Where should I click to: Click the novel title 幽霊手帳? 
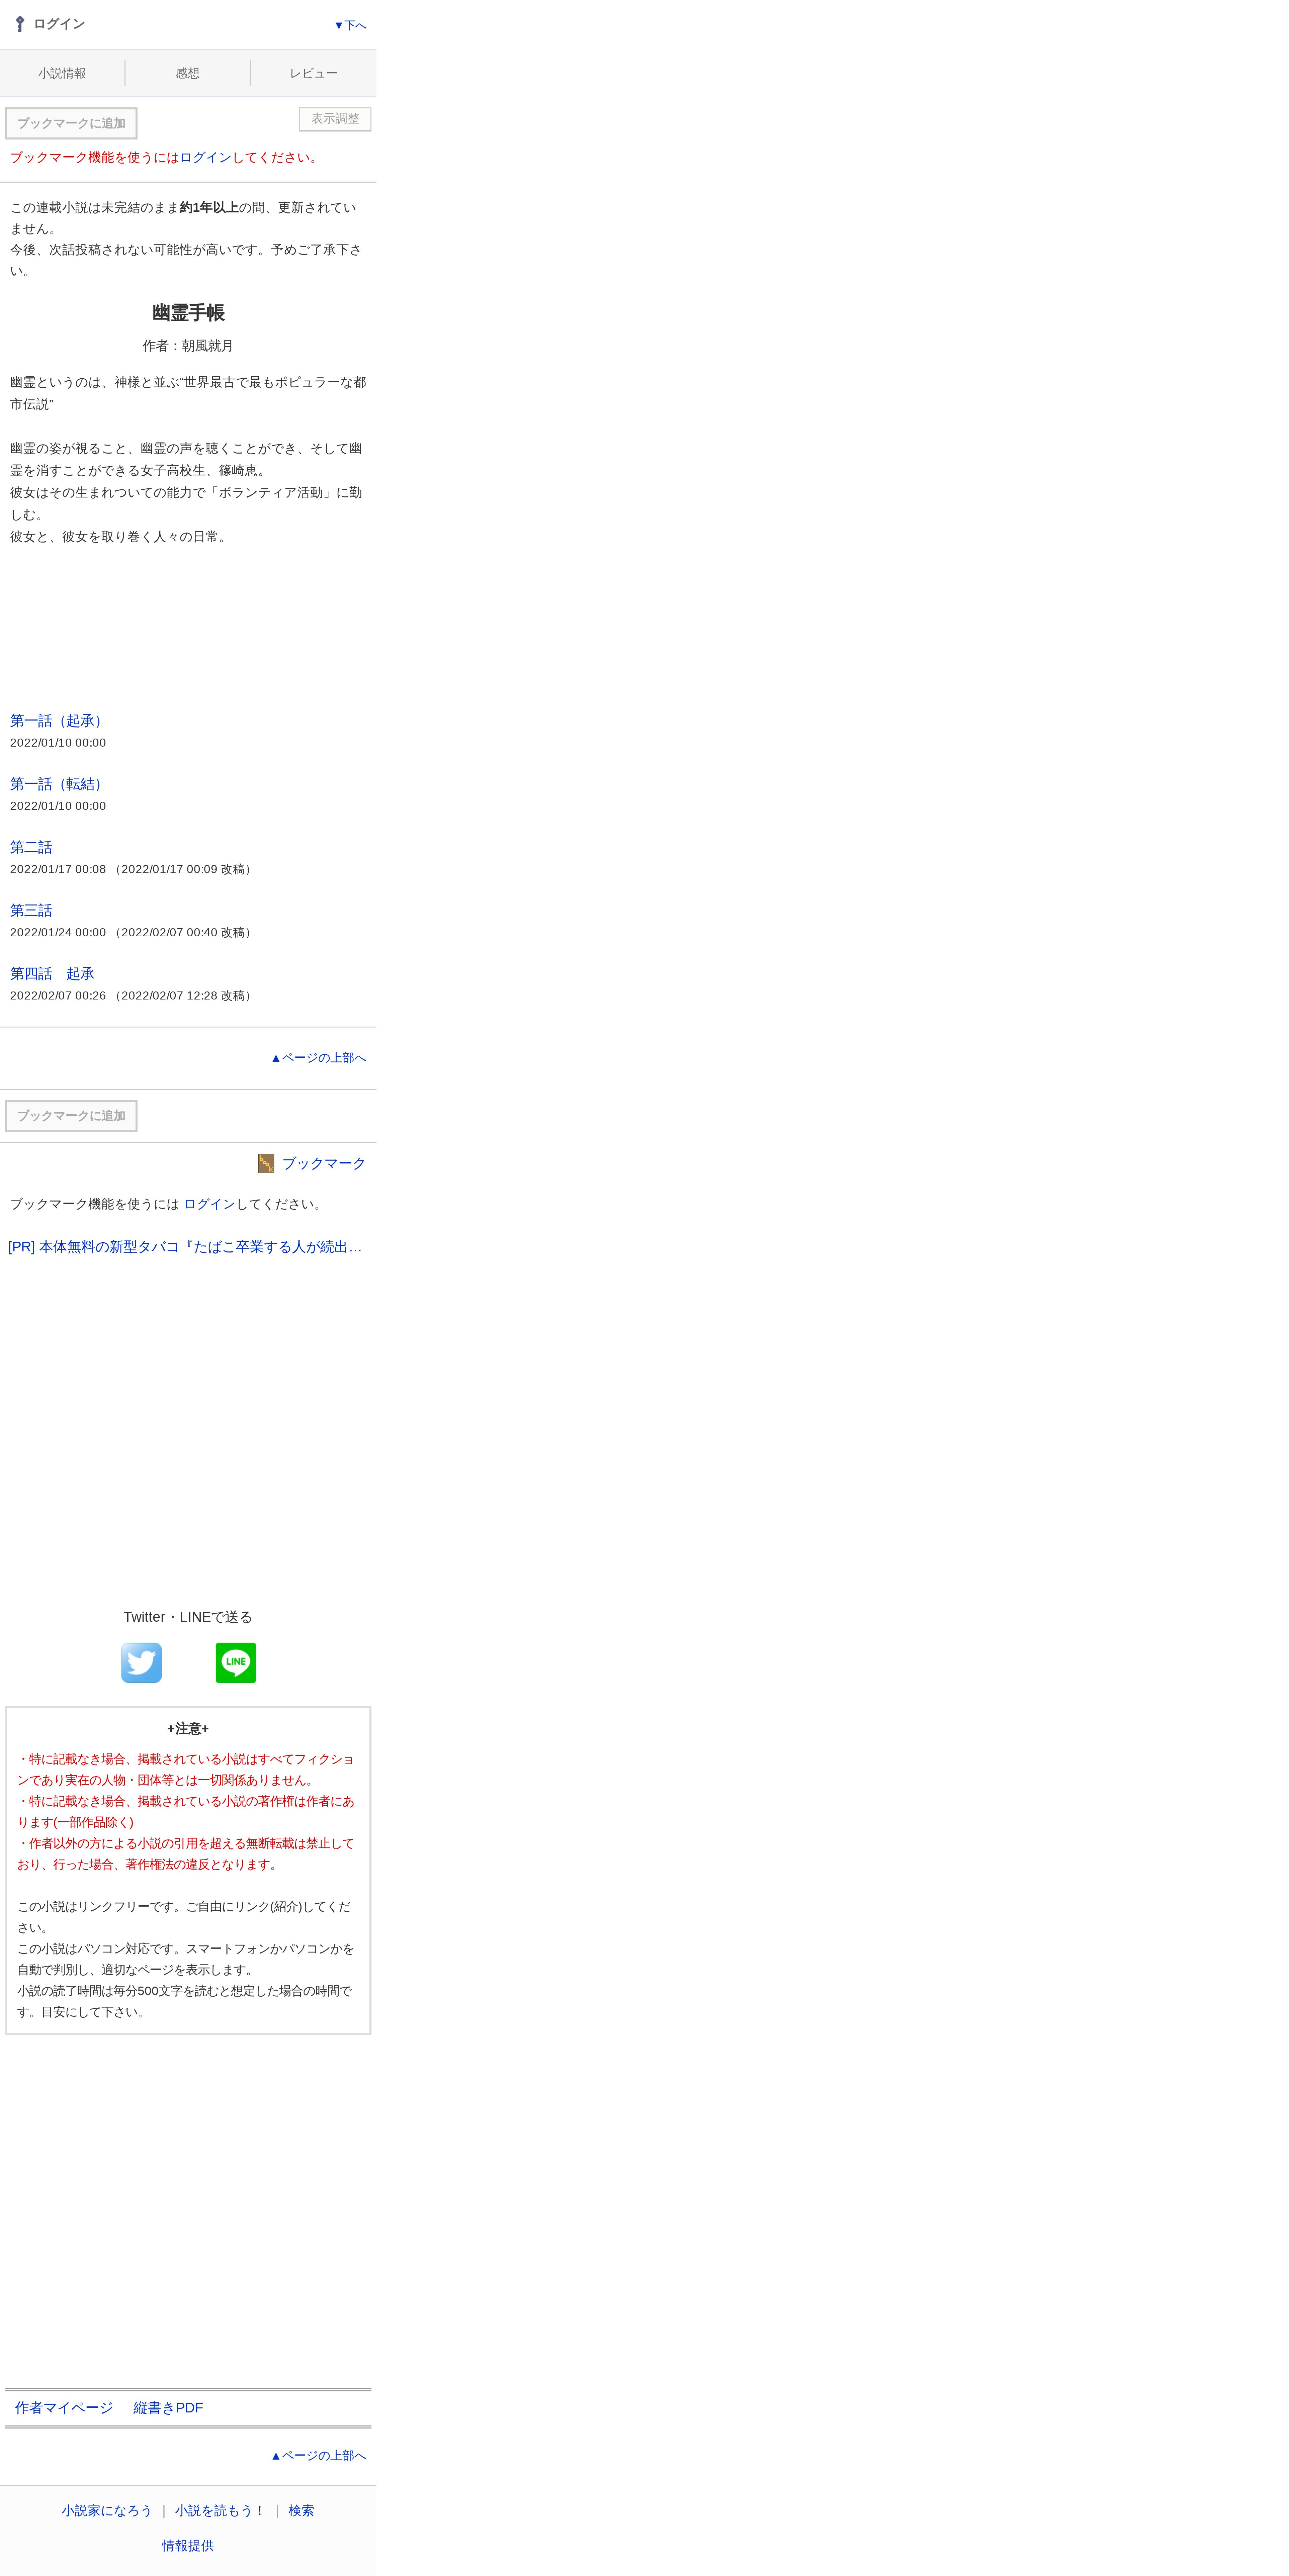[188, 313]
